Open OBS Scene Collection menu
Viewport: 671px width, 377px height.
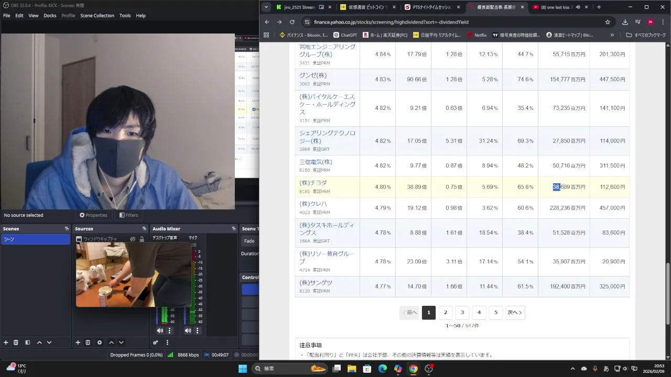[x=97, y=16]
